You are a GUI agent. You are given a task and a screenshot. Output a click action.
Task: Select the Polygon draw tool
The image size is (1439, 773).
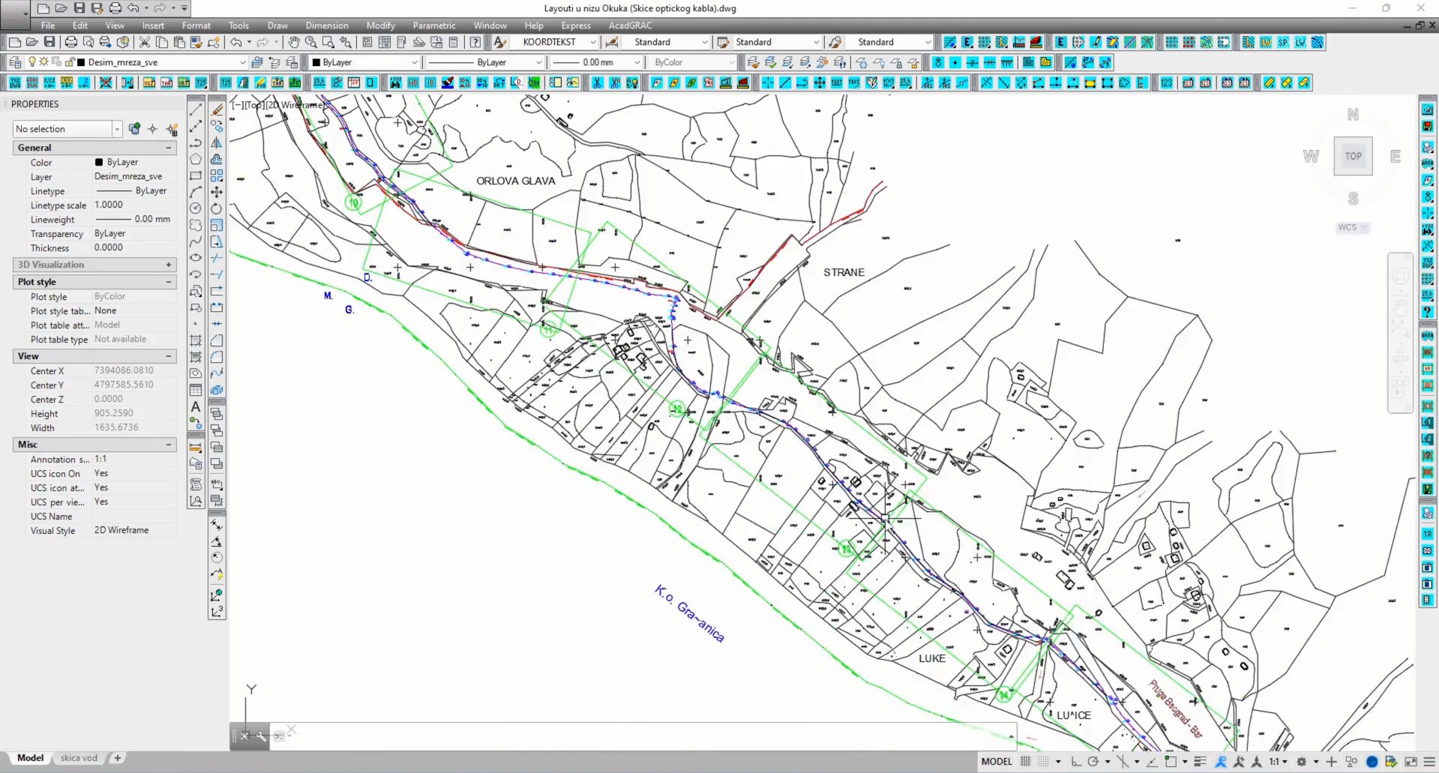point(196,159)
